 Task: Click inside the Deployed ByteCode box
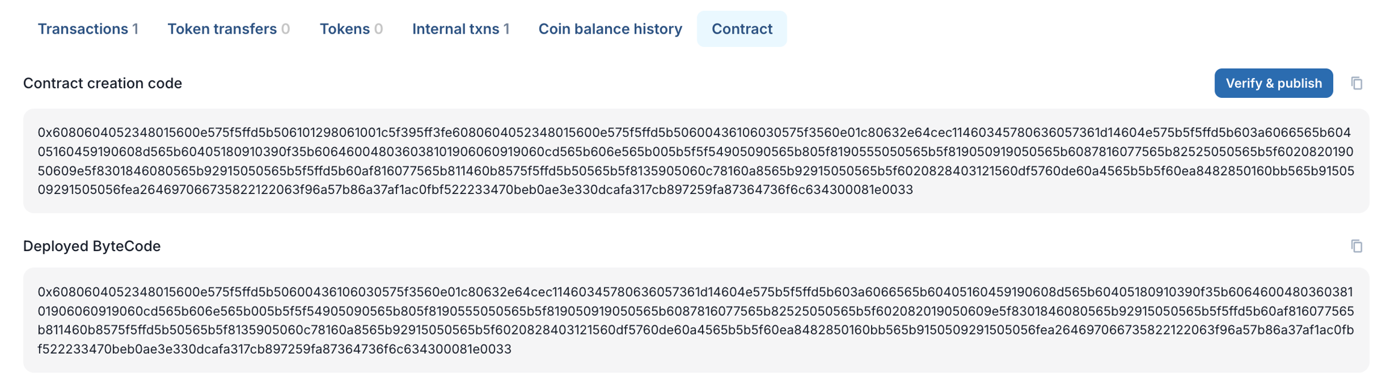pyautogui.click(x=695, y=320)
